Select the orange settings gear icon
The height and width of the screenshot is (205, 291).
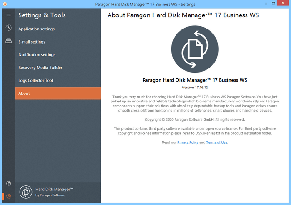click(9, 196)
